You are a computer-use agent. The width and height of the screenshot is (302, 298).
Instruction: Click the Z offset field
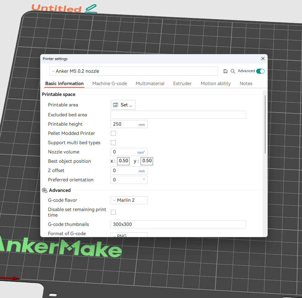(129, 171)
